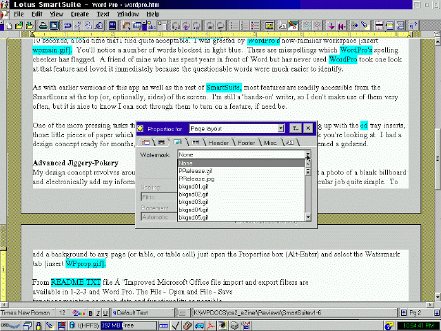
Task: Click the checkmark icon in the OS/2 taskbar
Action: (x=176, y=325)
